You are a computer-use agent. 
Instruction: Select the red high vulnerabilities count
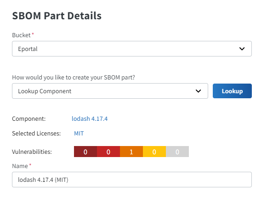pos(108,152)
